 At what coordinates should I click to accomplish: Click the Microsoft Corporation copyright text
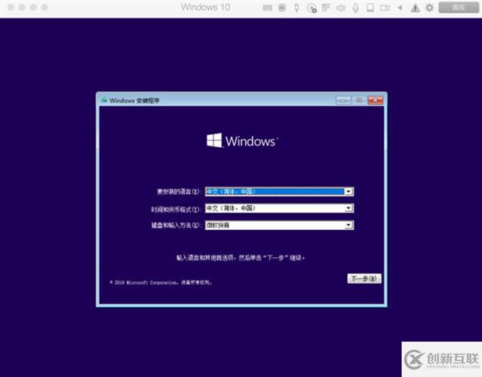[x=161, y=282]
